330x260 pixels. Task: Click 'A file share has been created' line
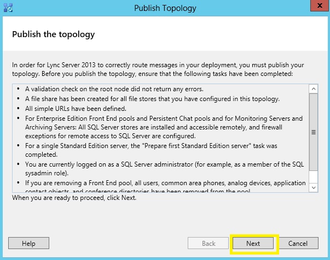(152, 99)
